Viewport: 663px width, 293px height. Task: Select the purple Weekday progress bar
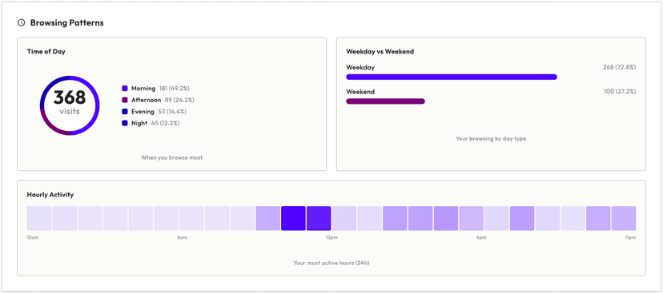(452, 77)
